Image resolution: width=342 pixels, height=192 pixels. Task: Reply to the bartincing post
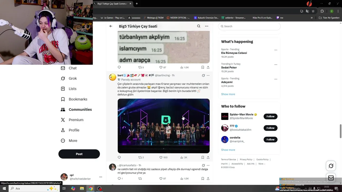click(x=119, y=157)
